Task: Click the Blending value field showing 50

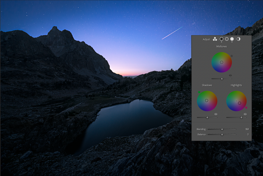Action: [247, 129]
